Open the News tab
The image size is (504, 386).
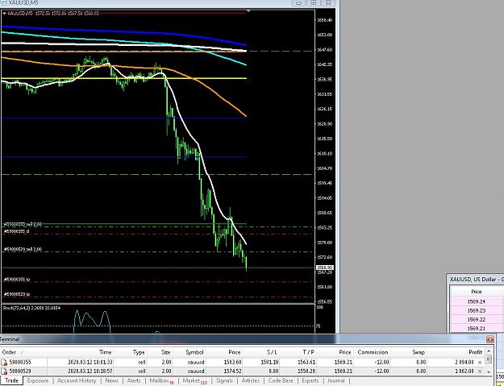pos(111,380)
